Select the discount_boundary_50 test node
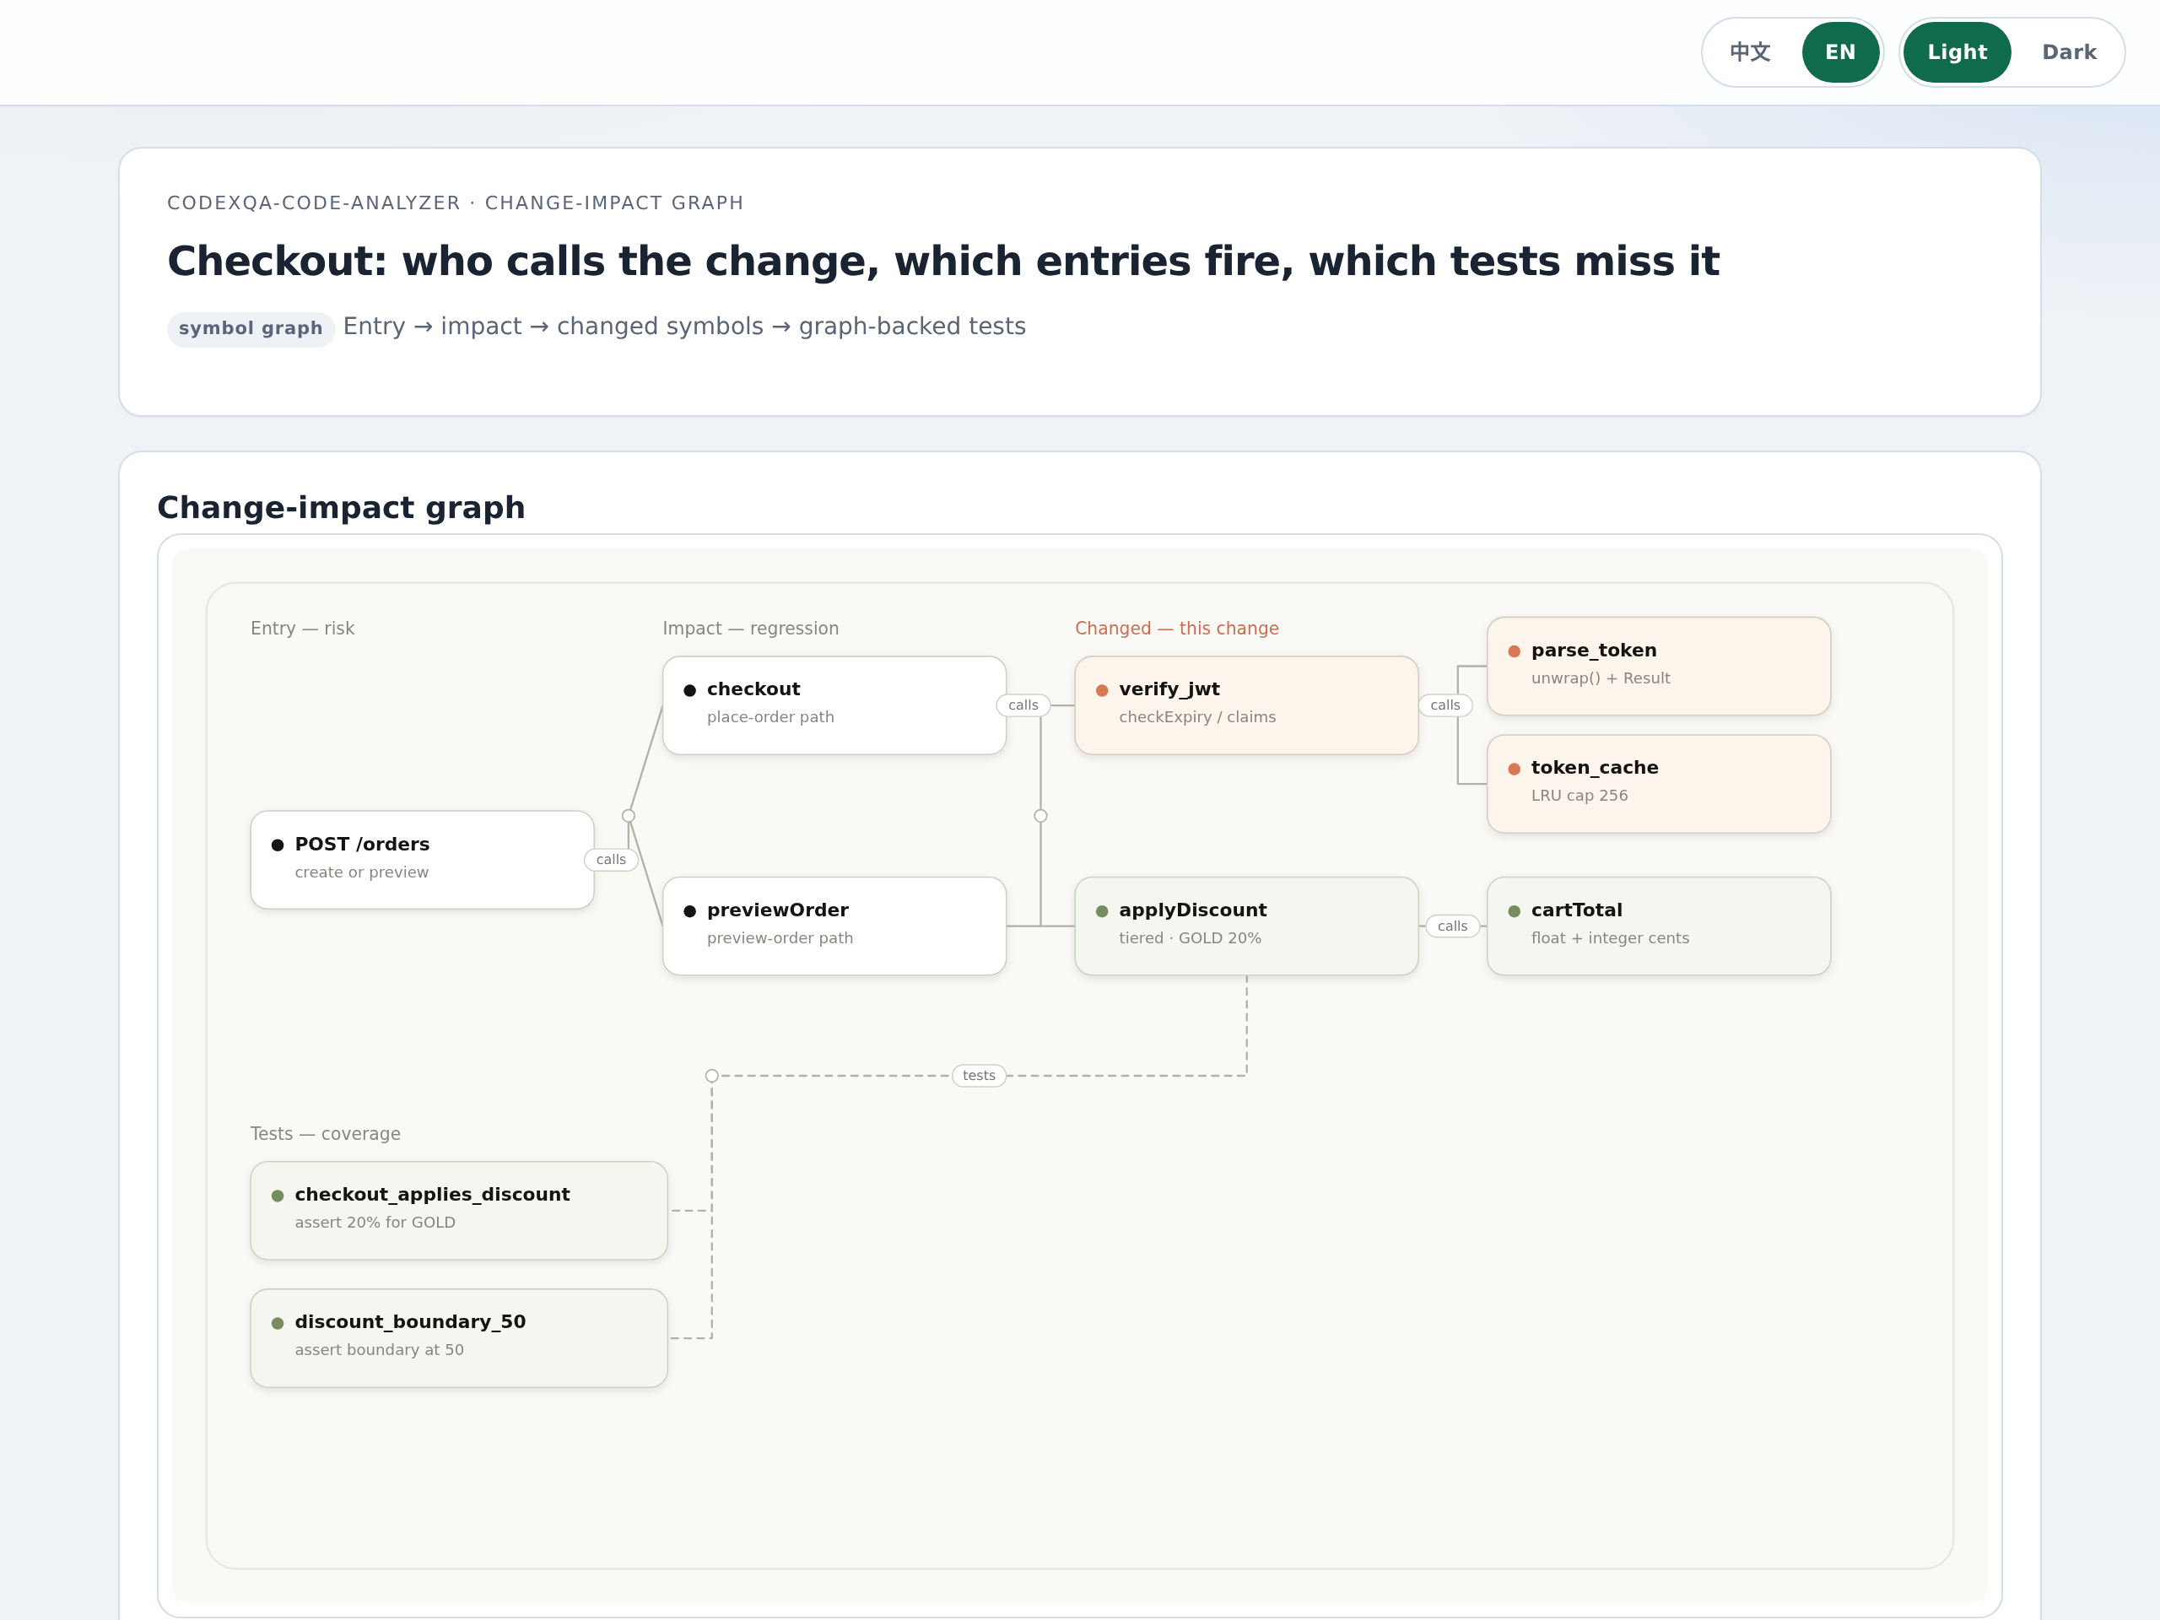Image resolution: width=2160 pixels, height=1620 pixels. click(x=459, y=1338)
